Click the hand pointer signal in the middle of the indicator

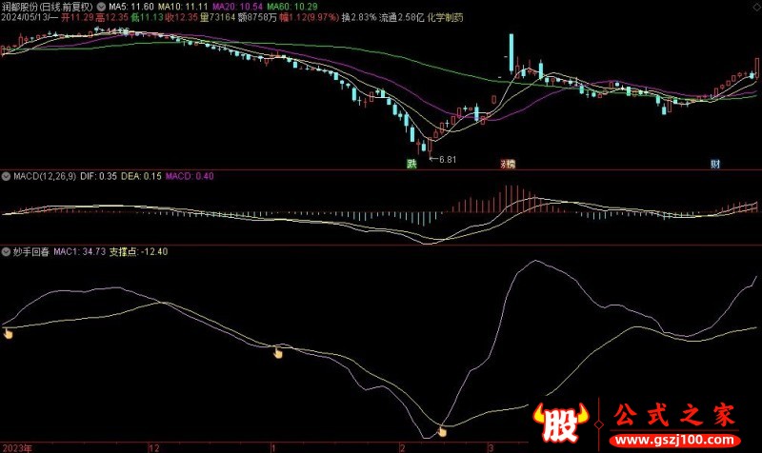click(x=278, y=353)
